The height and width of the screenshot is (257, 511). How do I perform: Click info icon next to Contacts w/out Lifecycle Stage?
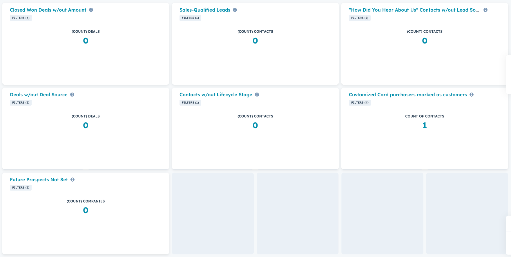257,95
